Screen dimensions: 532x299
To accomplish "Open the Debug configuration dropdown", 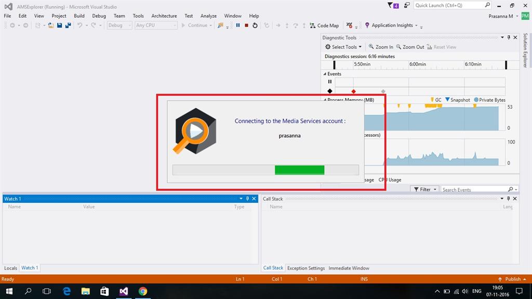I will (119, 25).
